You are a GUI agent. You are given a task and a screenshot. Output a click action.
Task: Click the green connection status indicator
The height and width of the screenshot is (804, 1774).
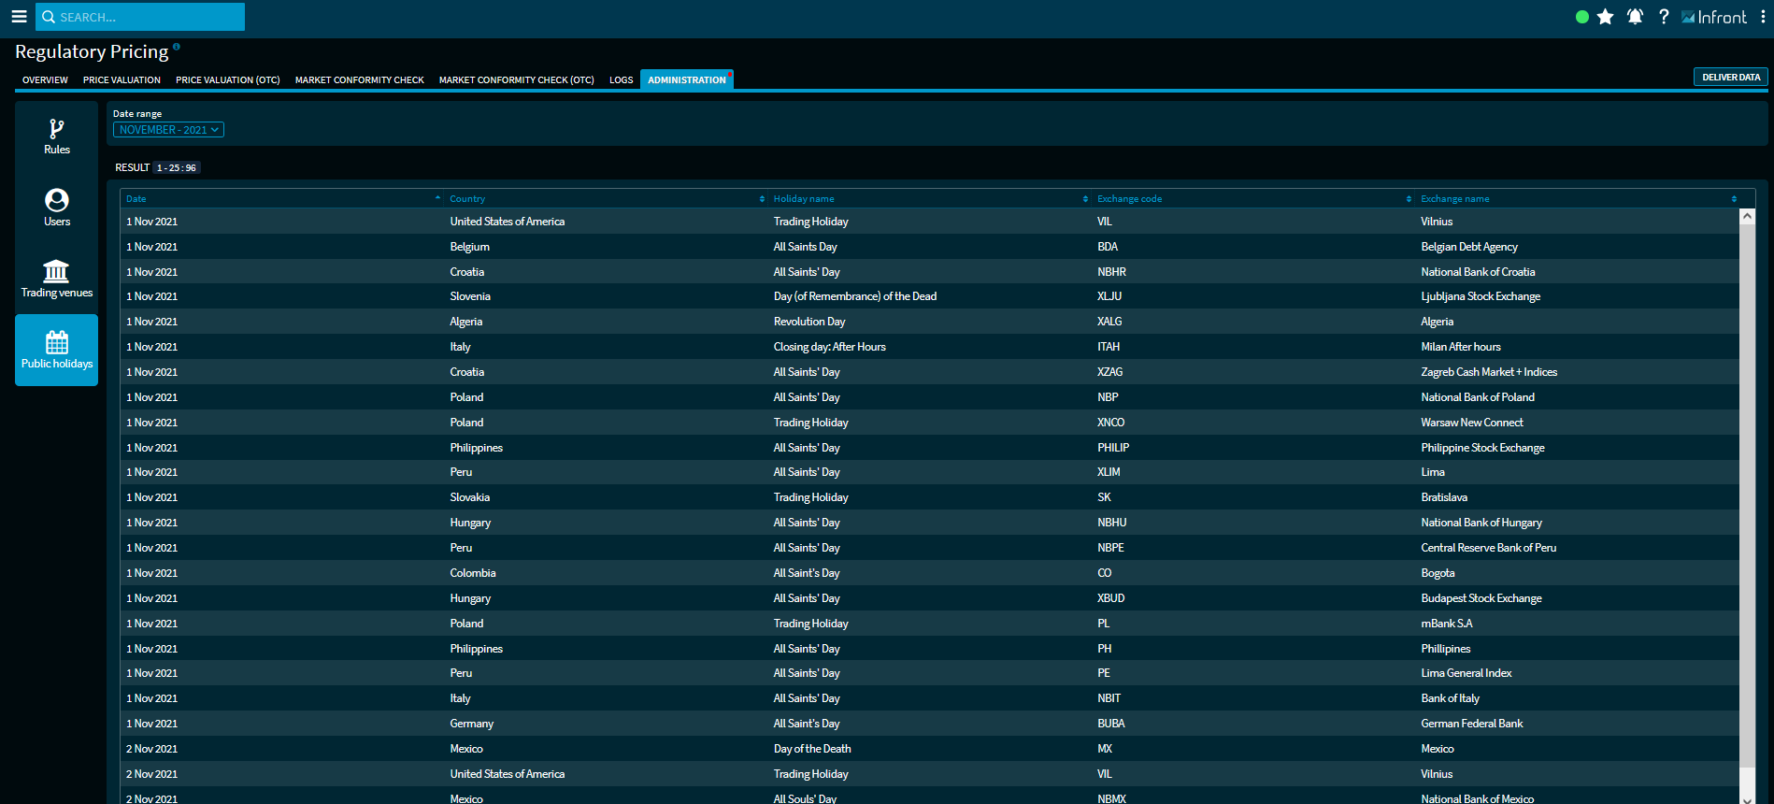coord(1581,17)
